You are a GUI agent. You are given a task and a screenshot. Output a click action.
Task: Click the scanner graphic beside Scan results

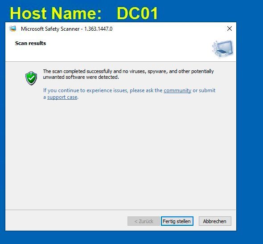pos(222,49)
